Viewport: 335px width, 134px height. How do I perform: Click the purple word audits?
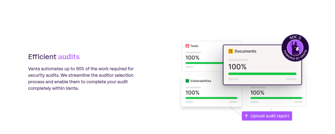pos(69,57)
